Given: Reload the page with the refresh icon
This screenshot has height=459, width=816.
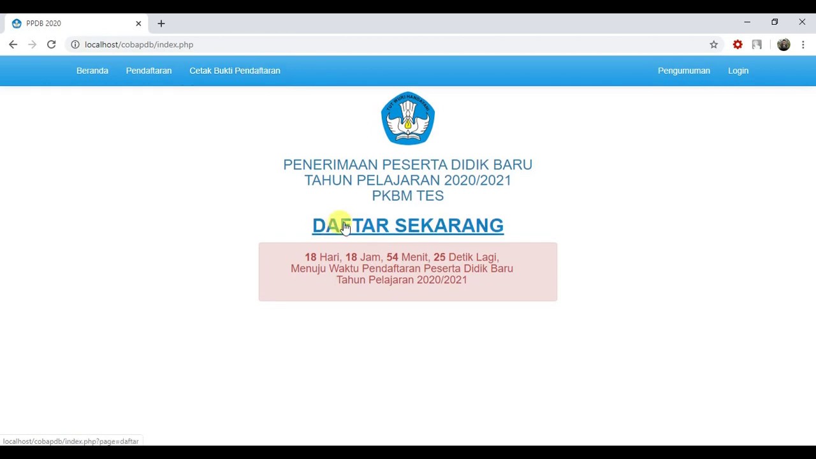Looking at the screenshot, I should (52, 45).
